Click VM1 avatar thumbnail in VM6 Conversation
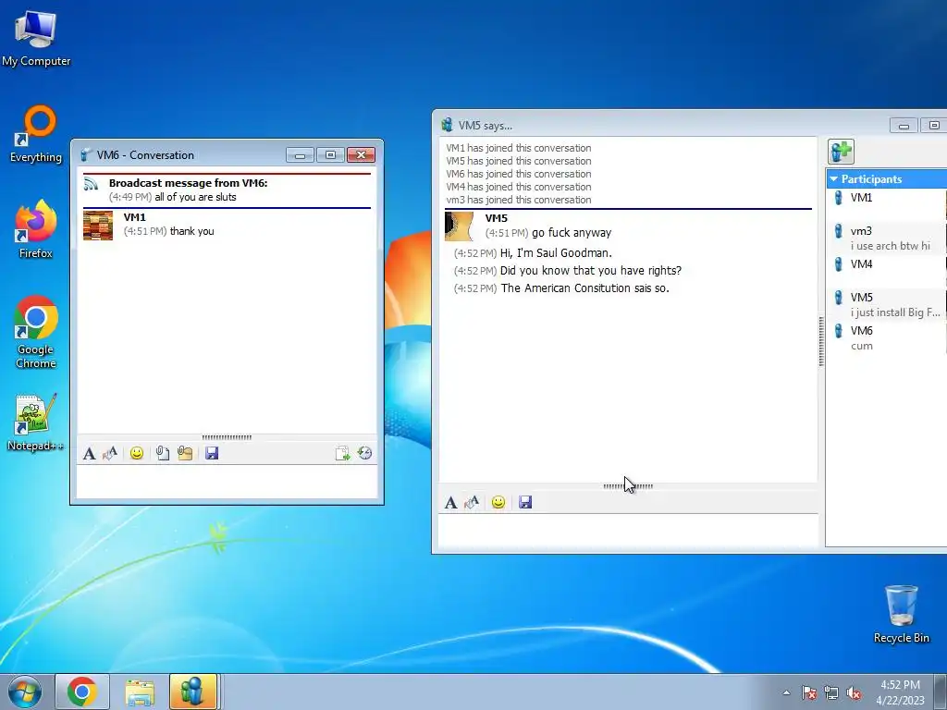 98,226
